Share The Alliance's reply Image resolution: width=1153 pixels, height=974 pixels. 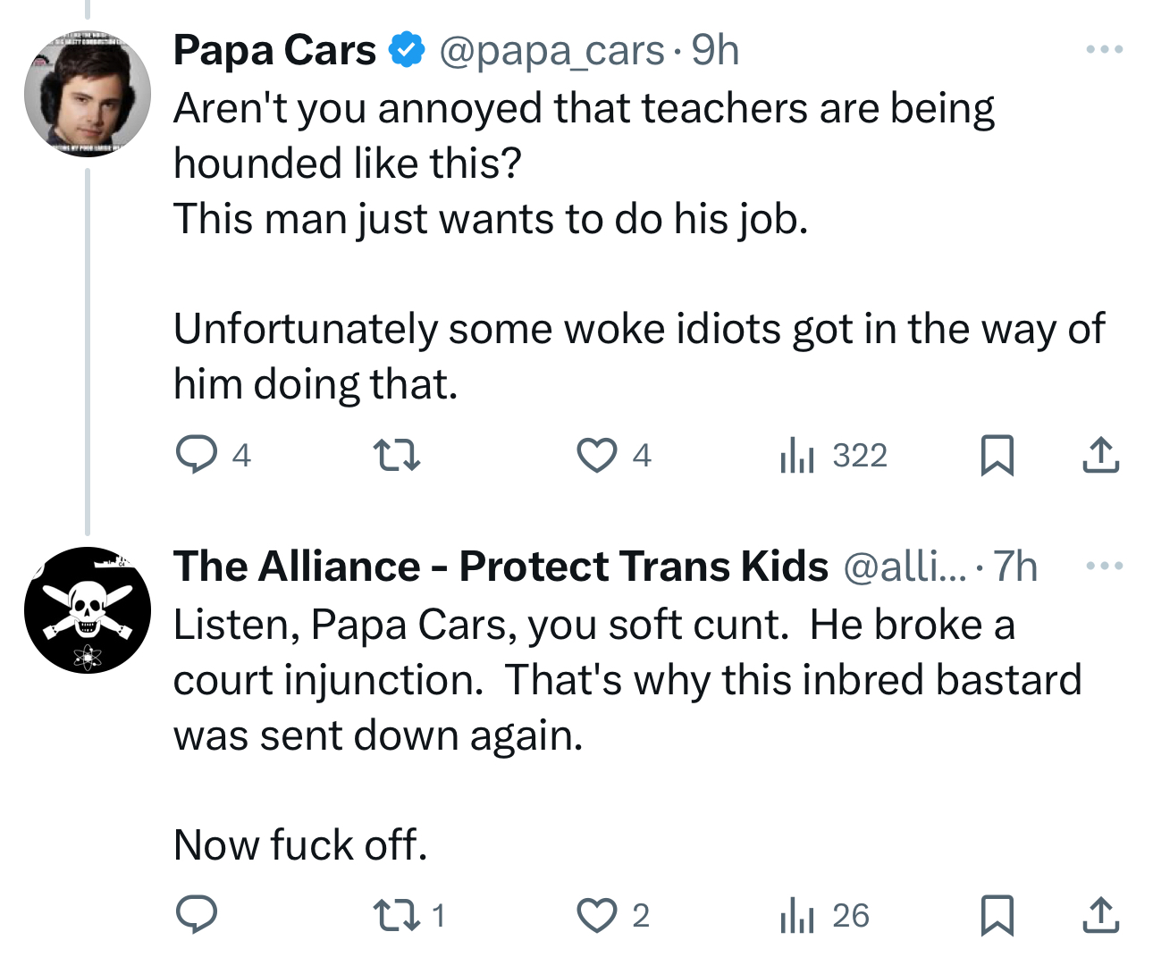[x=1100, y=915]
